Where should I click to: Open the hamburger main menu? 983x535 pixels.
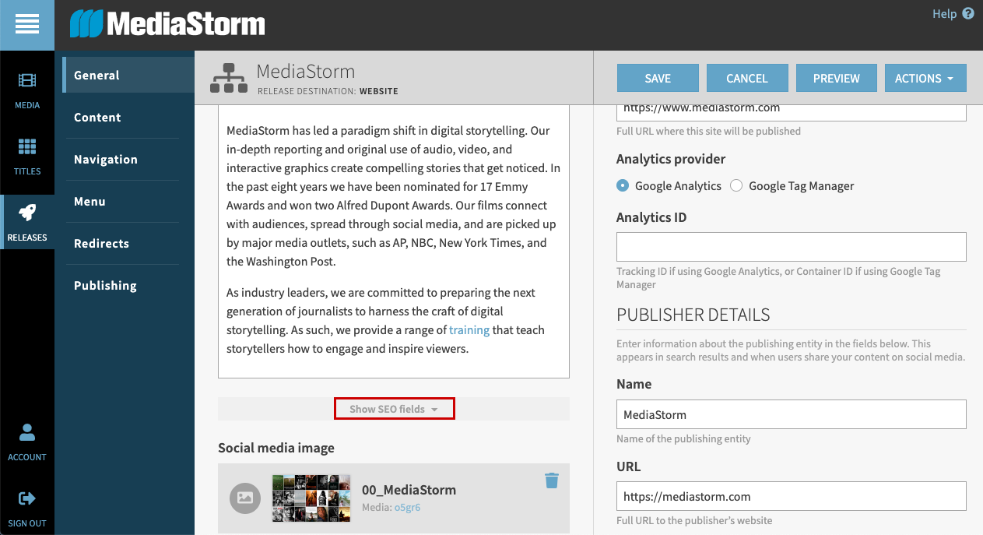[26, 25]
